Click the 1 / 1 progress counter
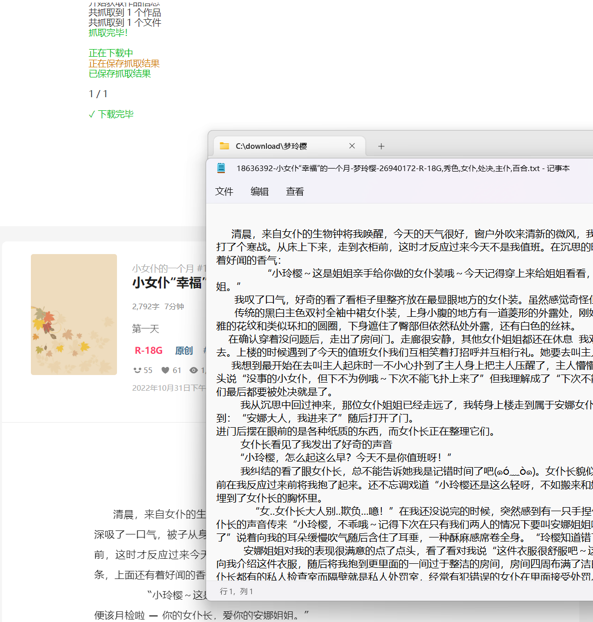Image resolution: width=593 pixels, height=622 pixels. (98, 94)
